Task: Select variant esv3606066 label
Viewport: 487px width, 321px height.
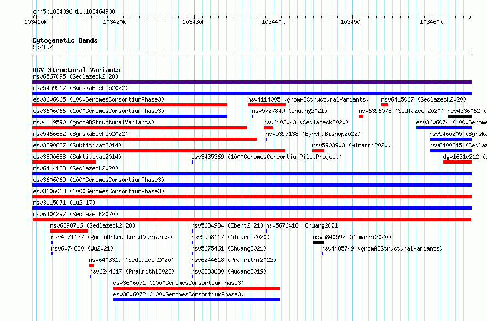Action: 98,111
